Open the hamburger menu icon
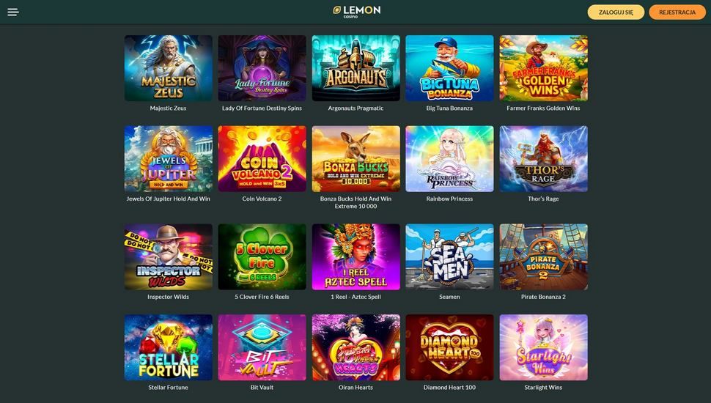 click(x=13, y=12)
